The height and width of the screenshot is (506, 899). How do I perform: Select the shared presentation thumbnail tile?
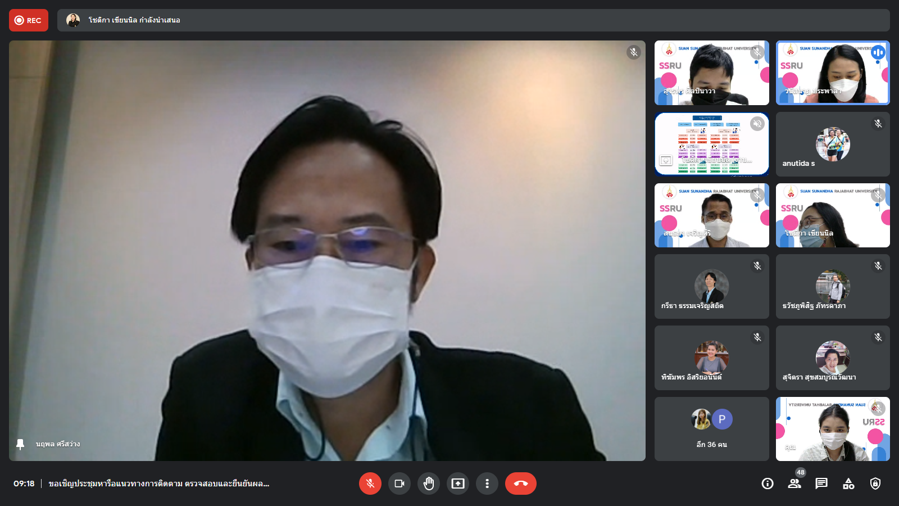click(x=711, y=144)
